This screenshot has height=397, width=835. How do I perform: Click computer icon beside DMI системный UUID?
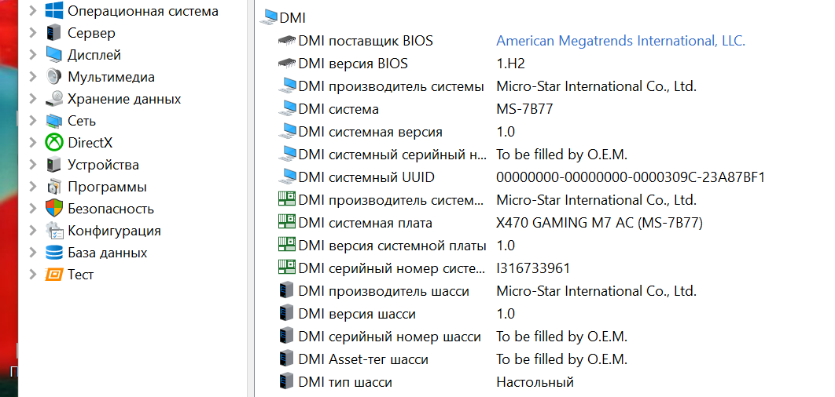point(287,177)
